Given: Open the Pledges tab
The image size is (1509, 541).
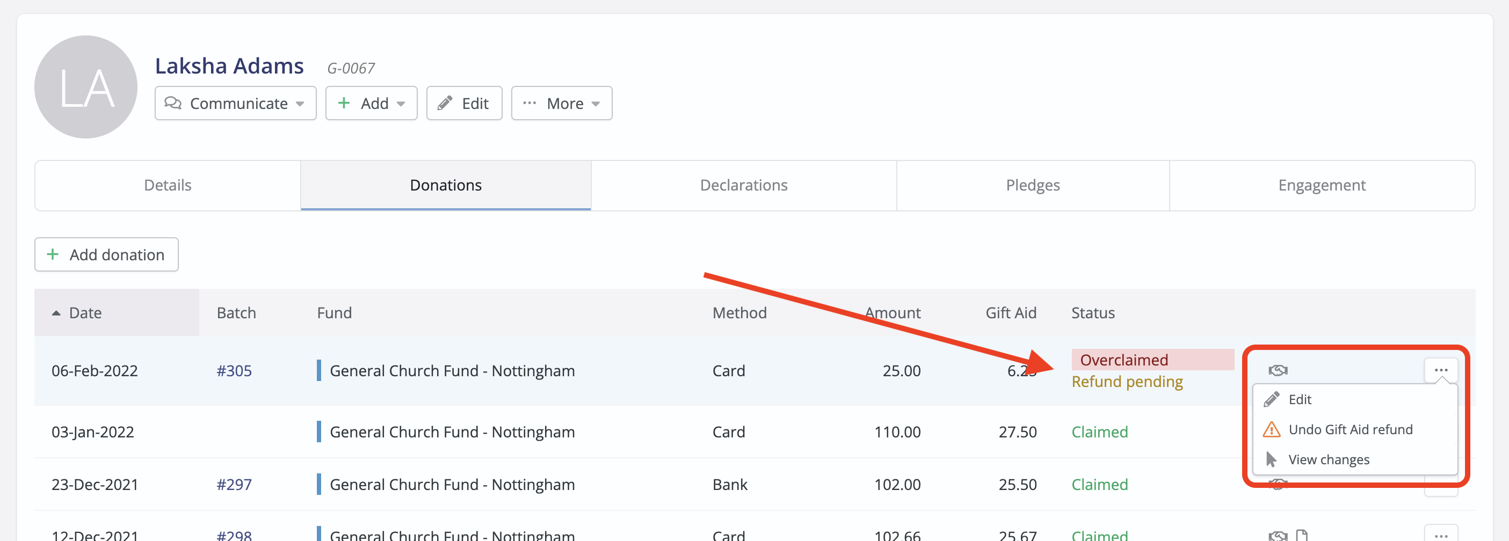Looking at the screenshot, I should click(x=1032, y=185).
